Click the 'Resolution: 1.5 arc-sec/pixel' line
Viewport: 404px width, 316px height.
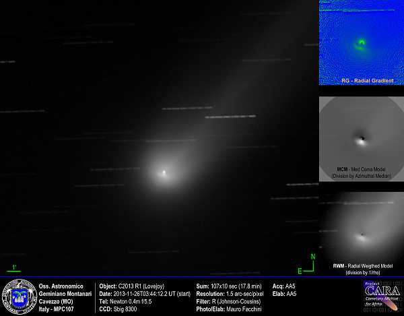point(230,294)
